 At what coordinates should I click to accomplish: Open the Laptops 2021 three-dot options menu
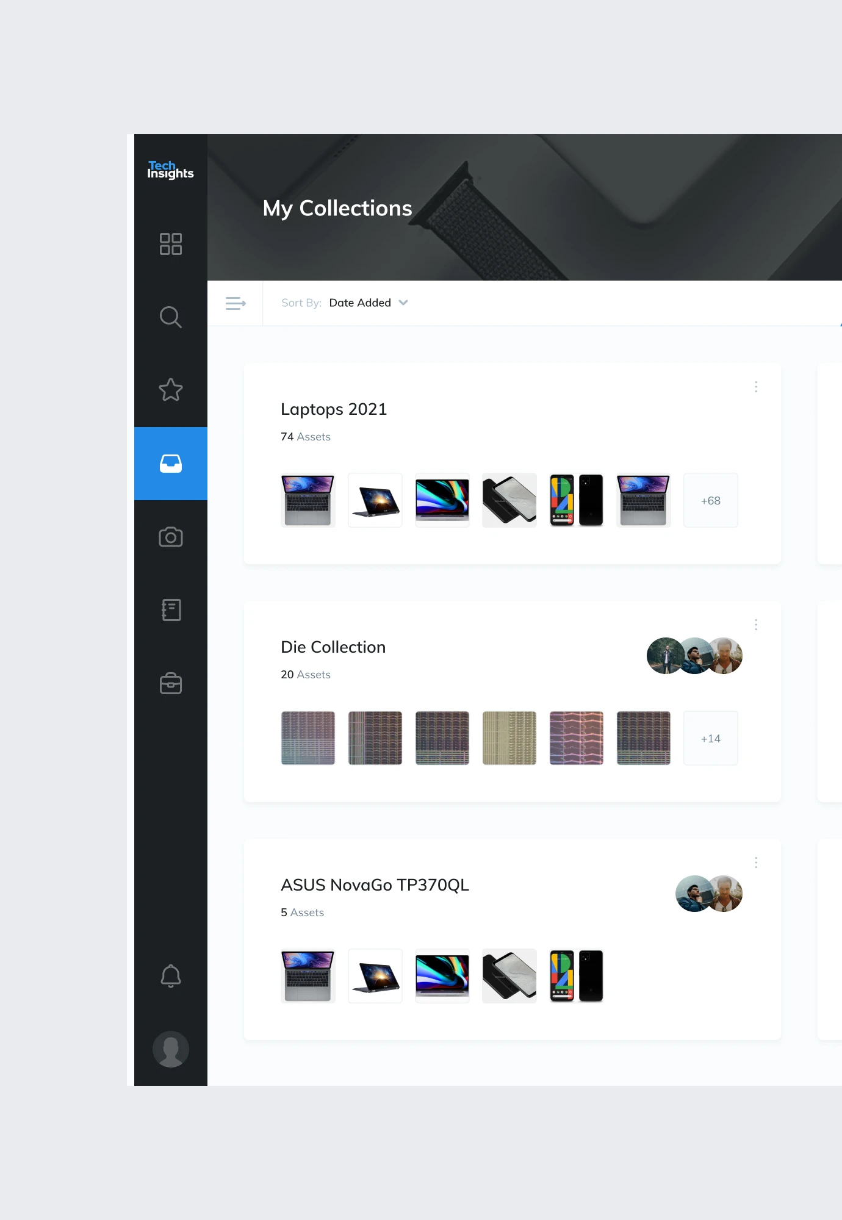756,387
